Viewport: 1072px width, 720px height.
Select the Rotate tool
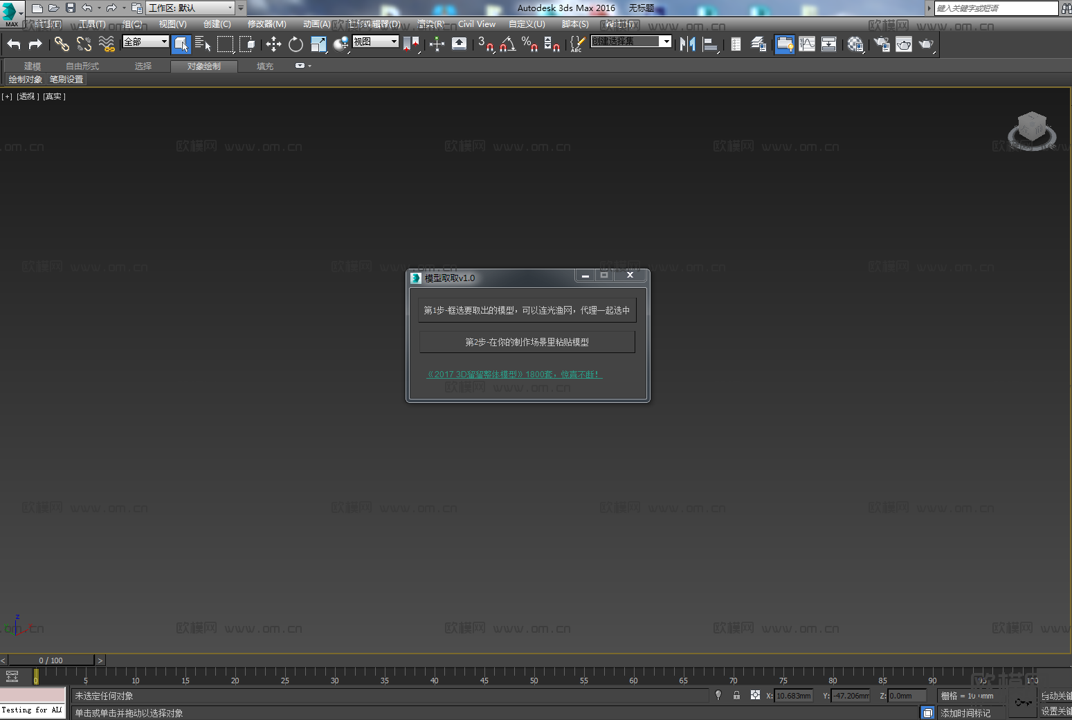[x=296, y=44]
